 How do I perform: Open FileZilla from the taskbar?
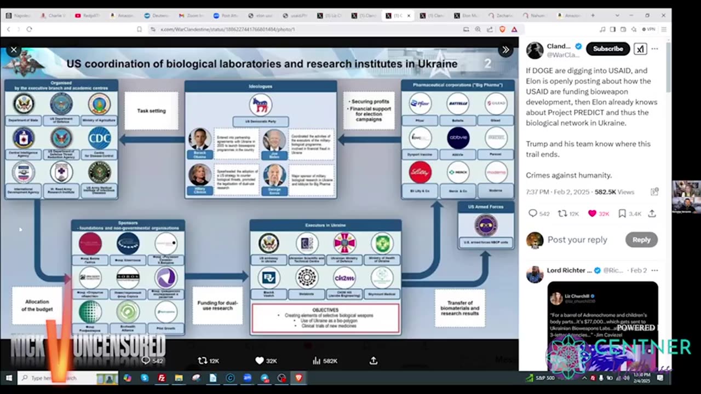pos(162,378)
